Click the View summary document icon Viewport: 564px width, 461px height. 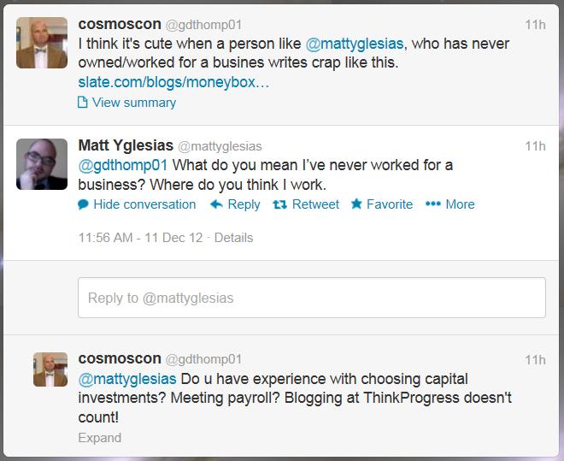[x=83, y=103]
